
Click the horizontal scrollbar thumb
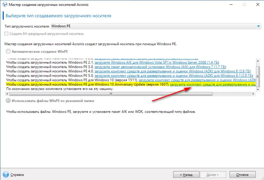[x=111, y=94]
